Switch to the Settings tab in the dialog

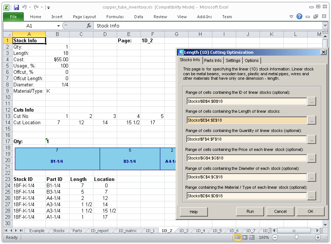pos(233,60)
